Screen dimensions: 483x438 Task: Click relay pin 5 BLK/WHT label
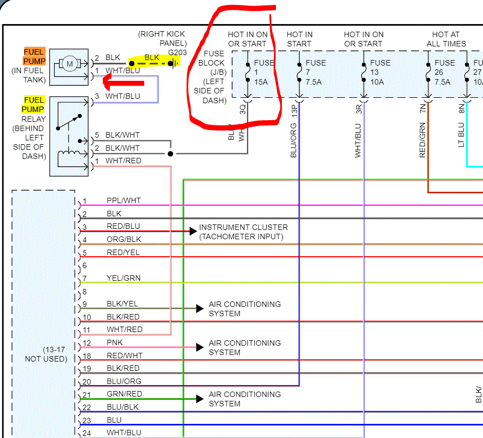pyautogui.click(x=122, y=135)
